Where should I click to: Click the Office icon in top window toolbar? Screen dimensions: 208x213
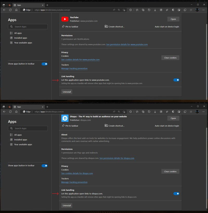point(173,10)
